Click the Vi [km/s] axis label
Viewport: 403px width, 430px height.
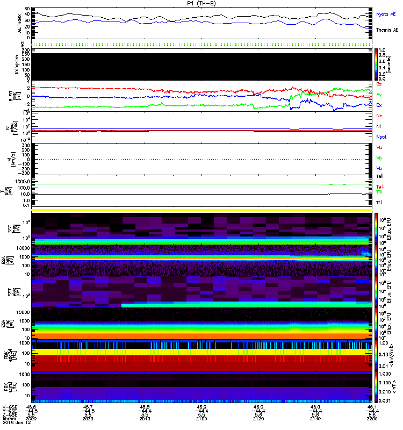point(11,159)
